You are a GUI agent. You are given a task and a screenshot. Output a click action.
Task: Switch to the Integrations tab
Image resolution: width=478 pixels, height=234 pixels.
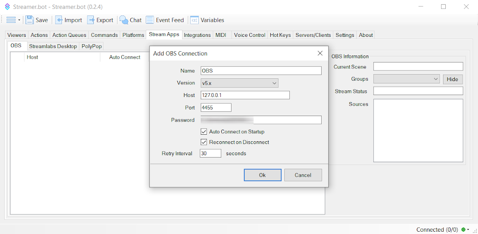click(197, 35)
